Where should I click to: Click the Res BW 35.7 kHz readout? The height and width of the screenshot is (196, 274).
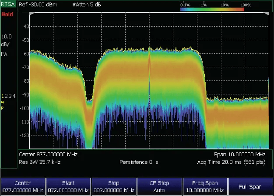tap(39, 162)
